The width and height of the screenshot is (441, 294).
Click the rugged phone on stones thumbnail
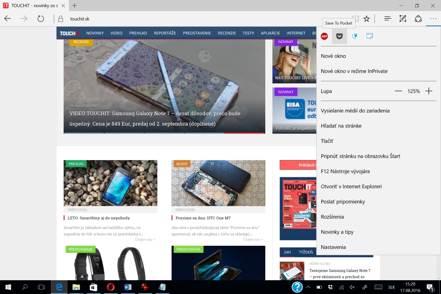[110, 183]
